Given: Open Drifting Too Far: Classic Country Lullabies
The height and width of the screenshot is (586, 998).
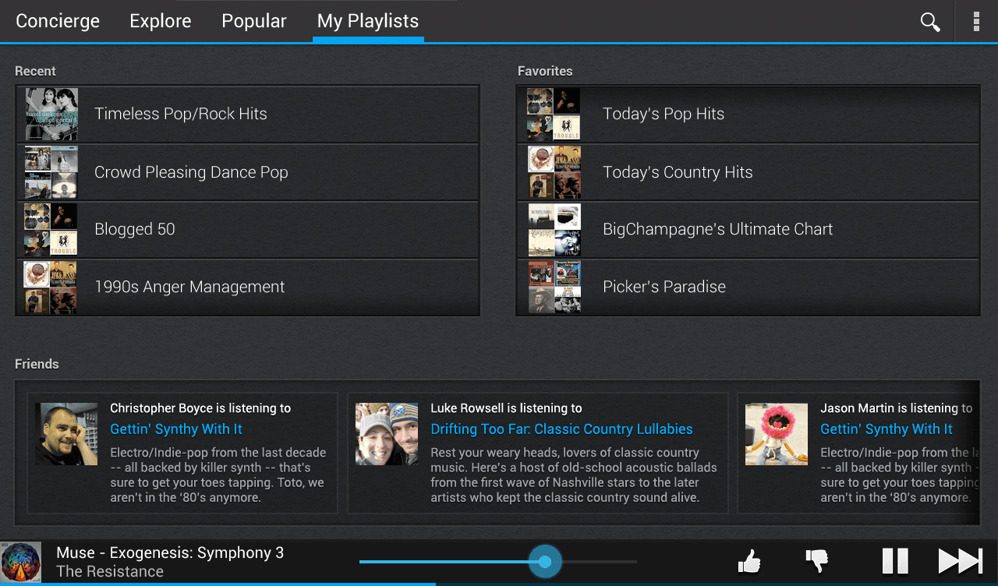Looking at the screenshot, I should click(561, 429).
